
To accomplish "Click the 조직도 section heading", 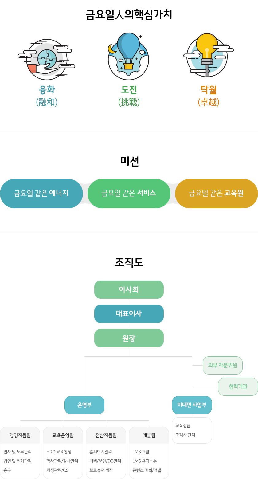I will click(129, 262).
